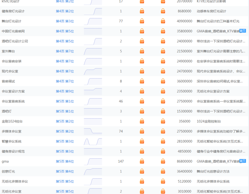Click the left VIP lock icon in the 舞台灯光设计 row
Image resolution: width=249 pixels, height=194 pixels.
(x=142, y=21)
